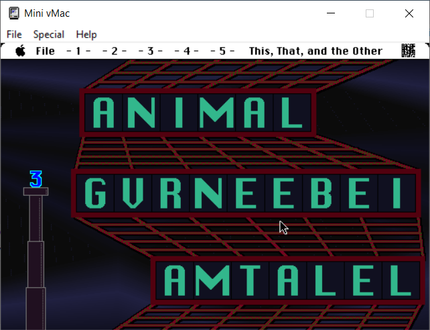Click the A tile before N in ANIMAL
The height and width of the screenshot is (330, 430).
(104, 113)
